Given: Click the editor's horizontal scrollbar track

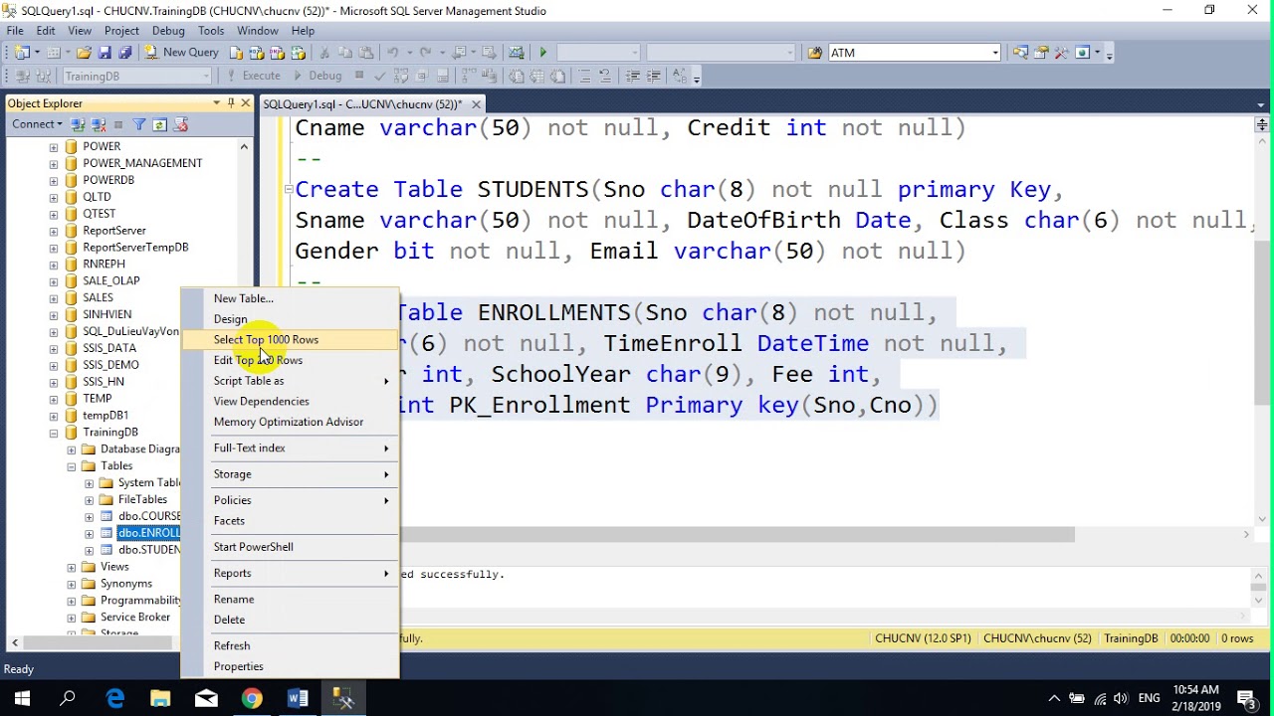Looking at the screenshot, I should (1155, 534).
